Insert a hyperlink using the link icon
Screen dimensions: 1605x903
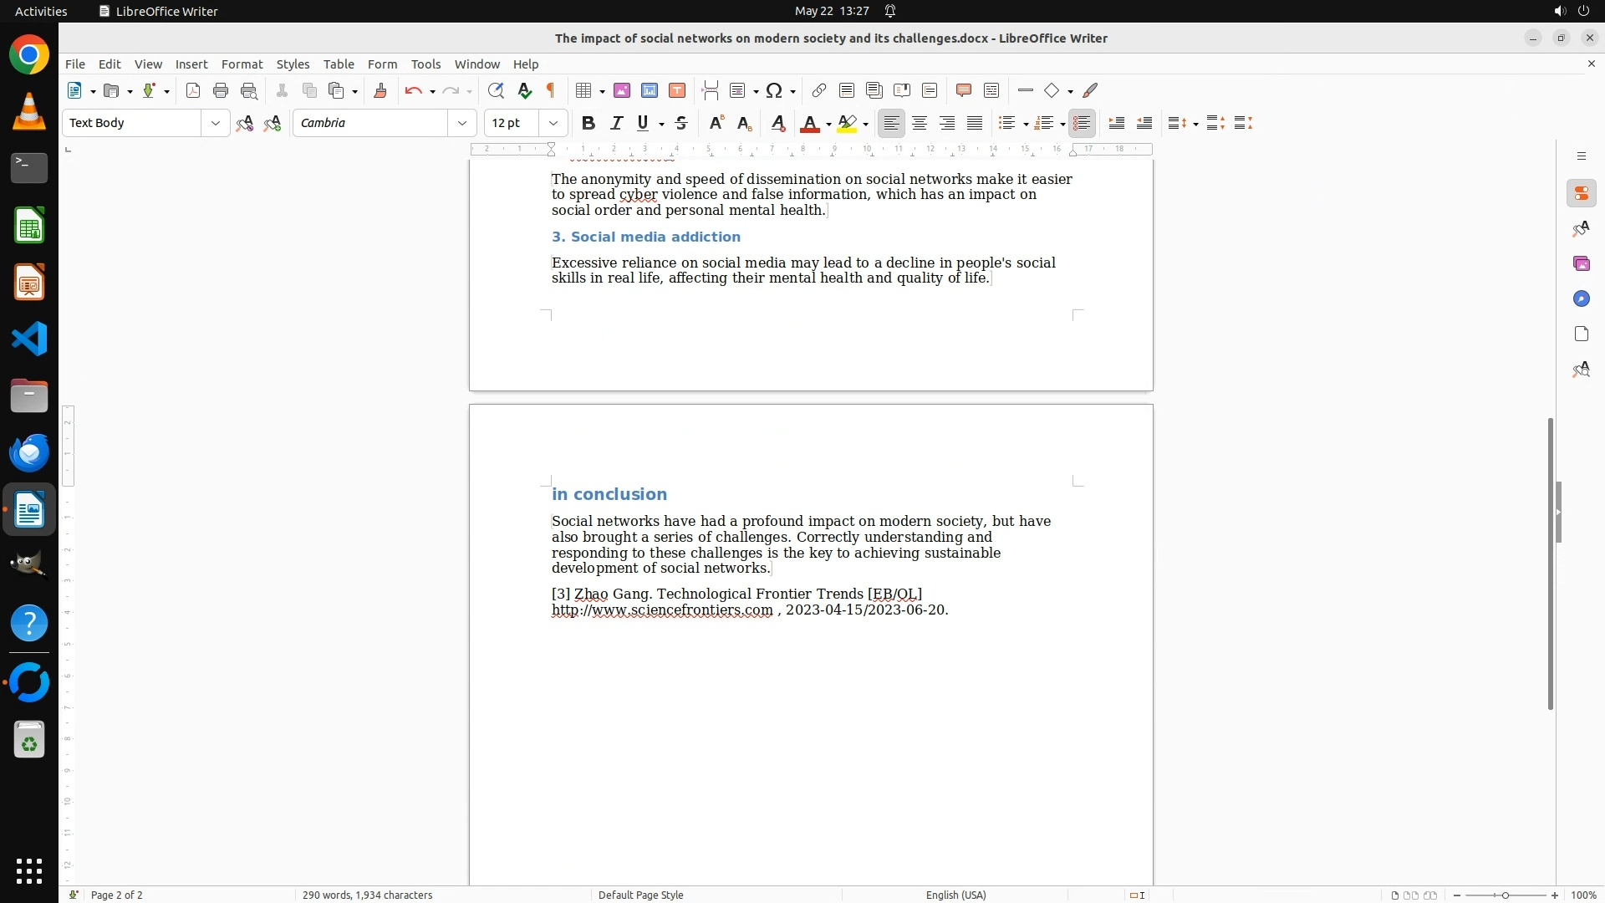(x=819, y=91)
